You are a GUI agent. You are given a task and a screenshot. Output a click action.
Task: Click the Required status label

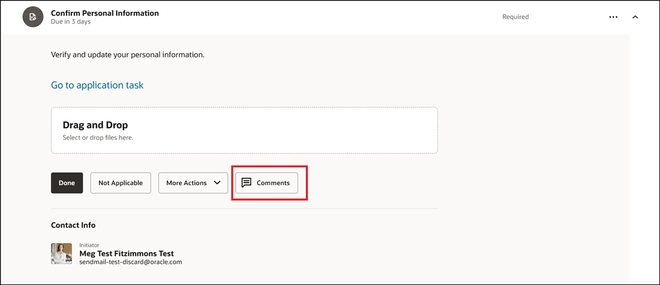coord(515,17)
